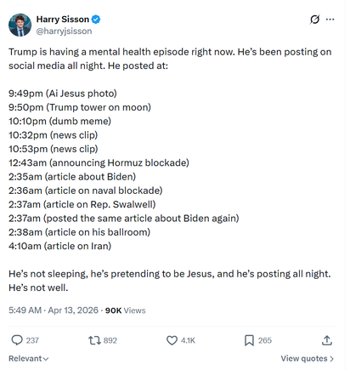Click the View quotes arrow chevron
The image size is (350, 370).
coord(331,359)
